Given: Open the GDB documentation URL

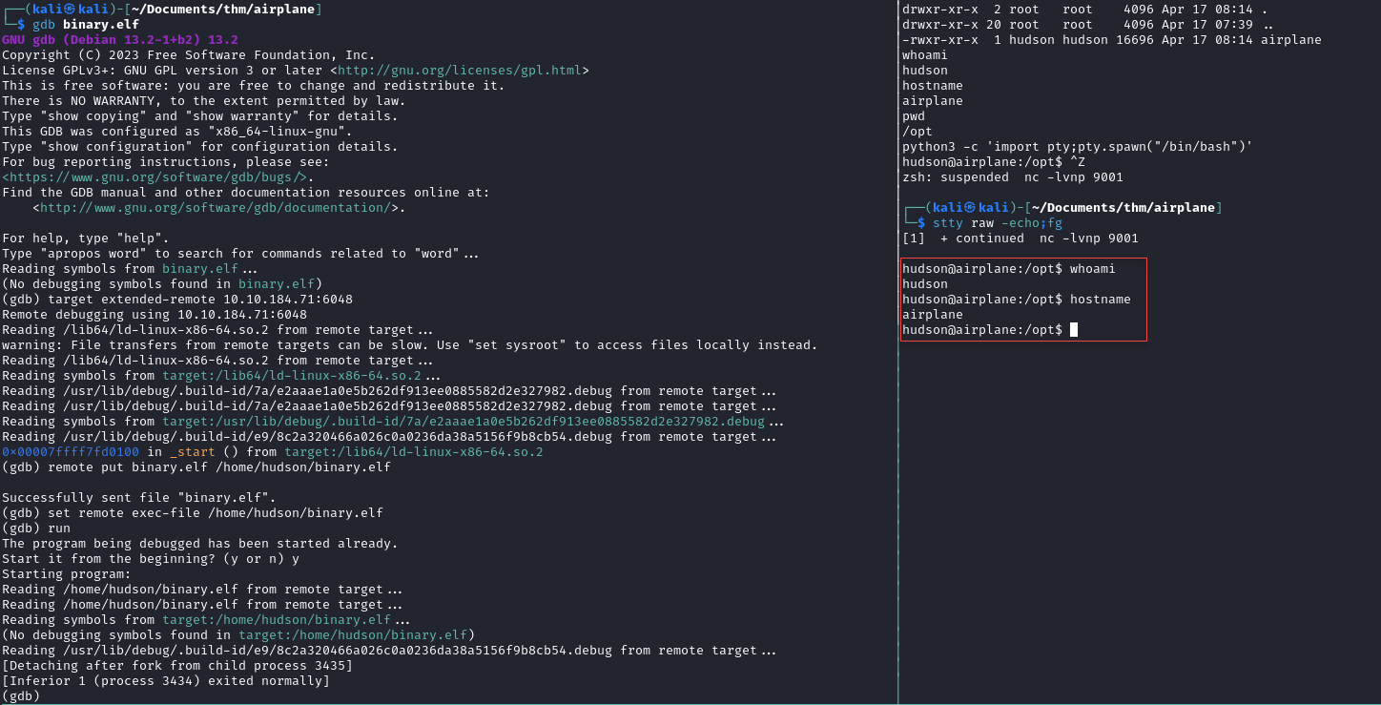Looking at the screenshot, I should (215, 208).
